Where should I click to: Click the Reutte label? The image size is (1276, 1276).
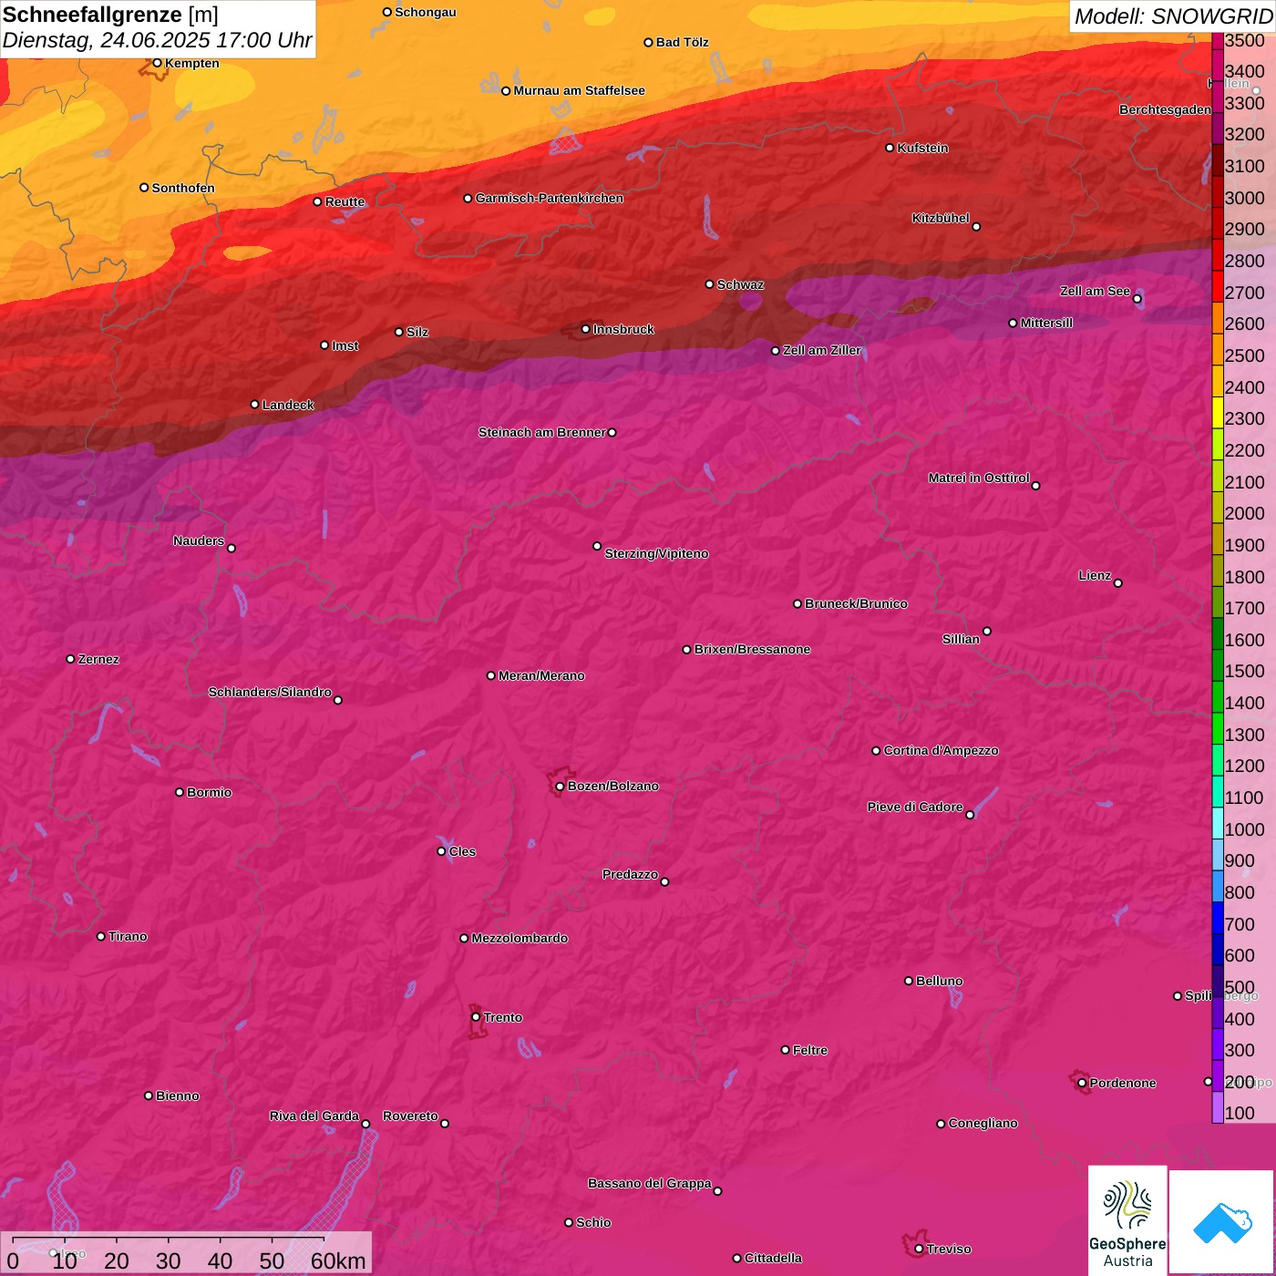345,201
